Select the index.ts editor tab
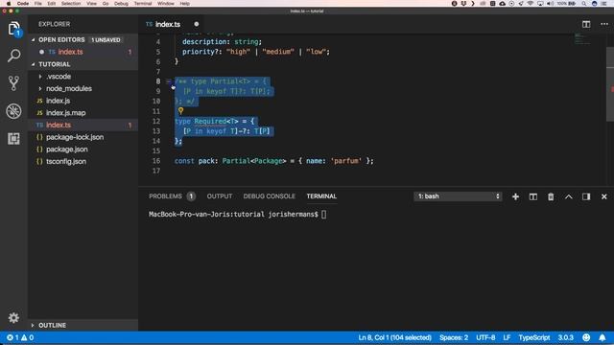The height and width of the screenshot is (345, 614). click(168, 24)
